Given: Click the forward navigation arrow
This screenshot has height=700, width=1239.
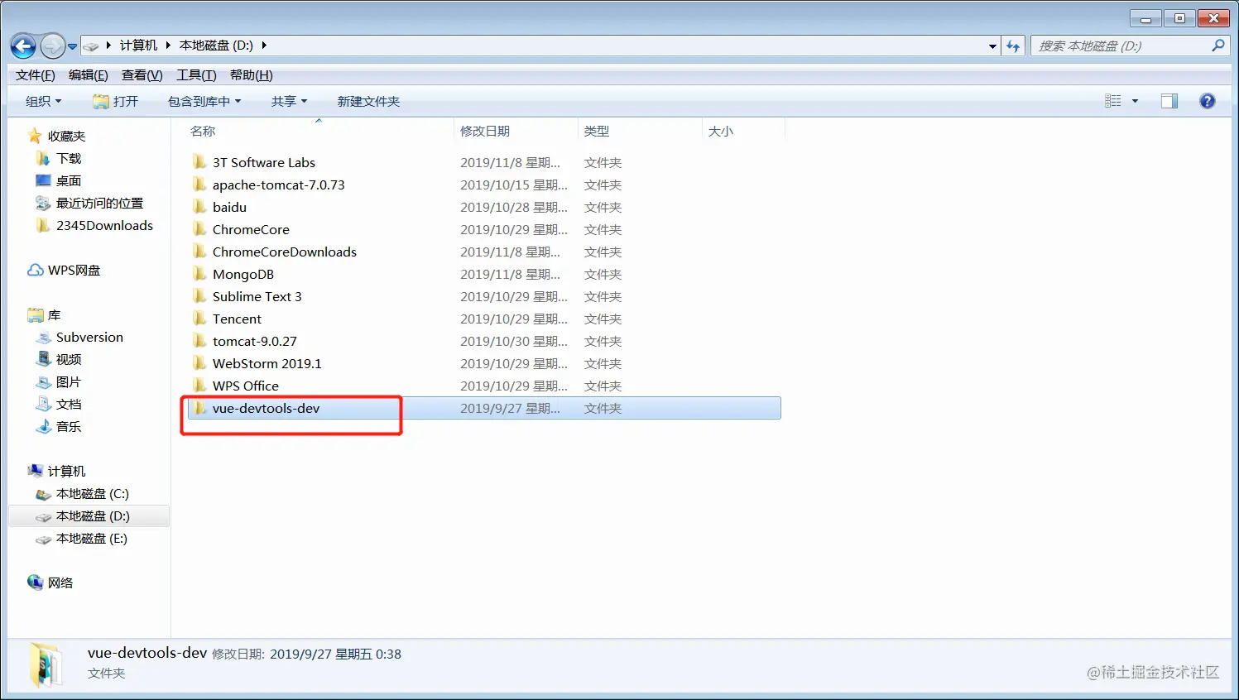Looking at the screenshot, I should (53, 46).
